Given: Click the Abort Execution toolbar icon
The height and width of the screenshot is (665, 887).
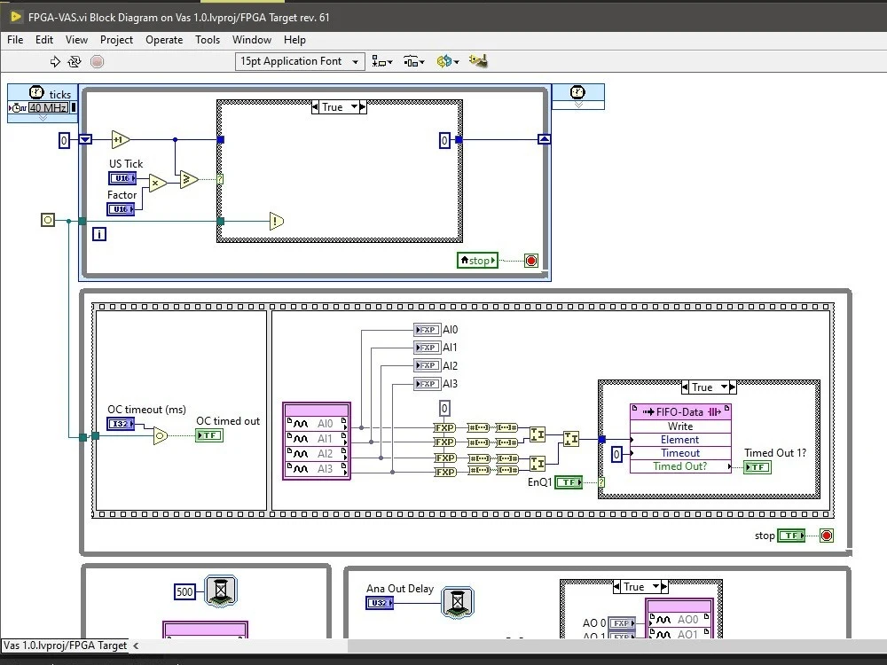Looking at the screenshot, I should tap(98, 61).
